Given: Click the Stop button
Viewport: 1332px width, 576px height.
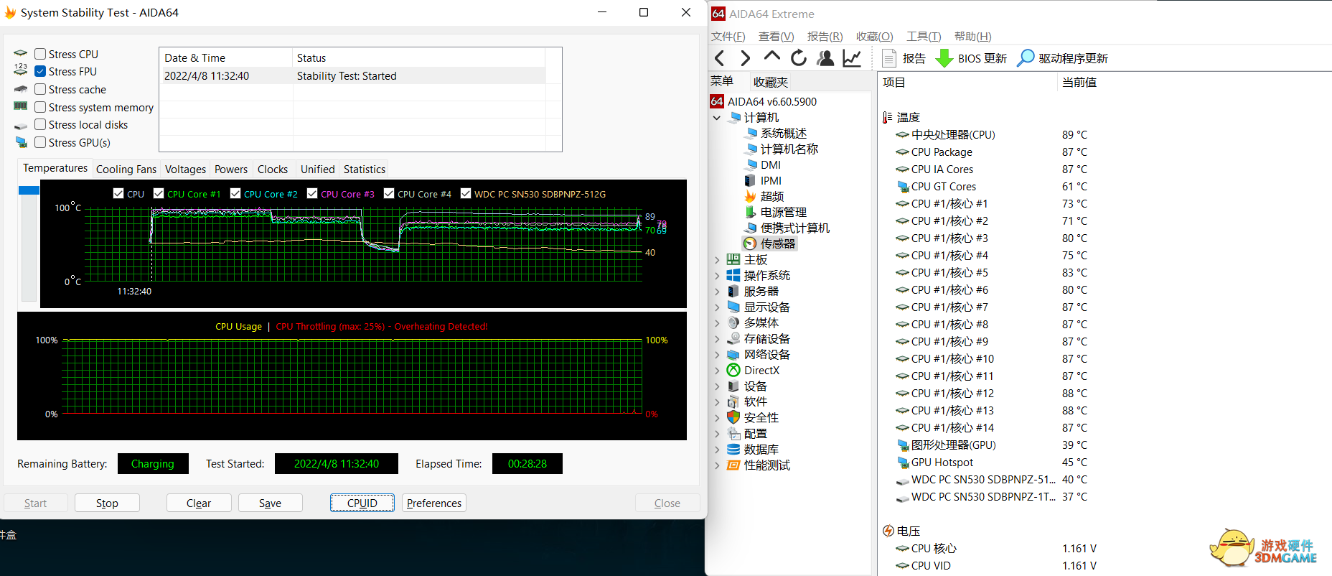Looking at the screenshot, I should 107,503.
